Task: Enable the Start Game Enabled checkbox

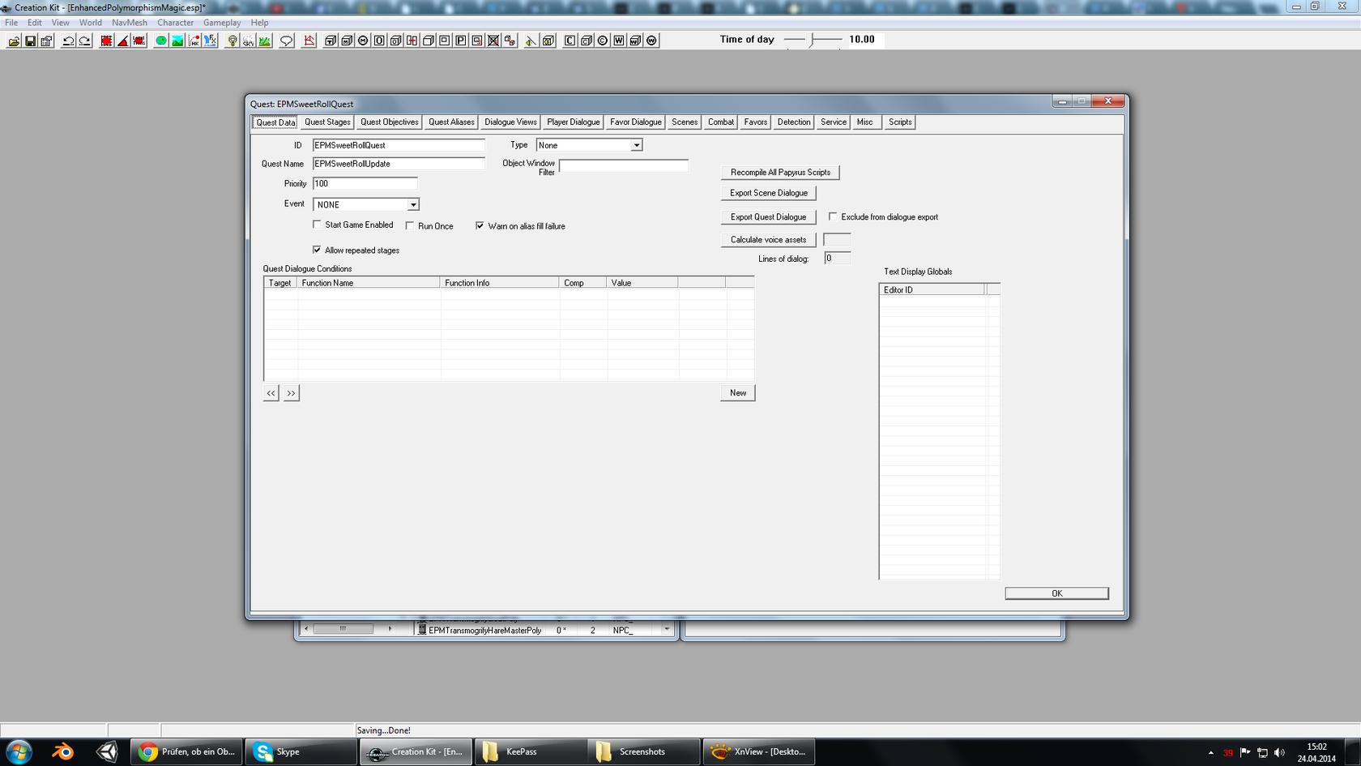Action: pos(318,225)
